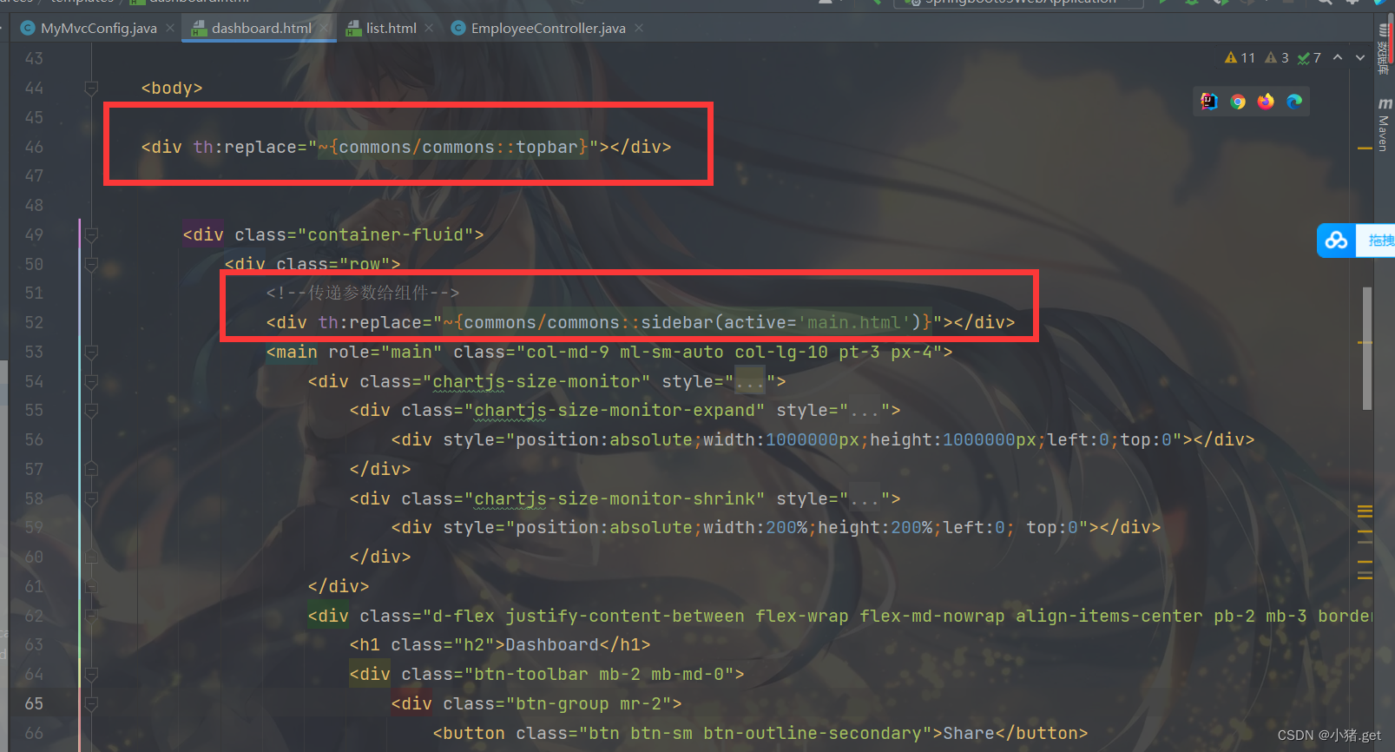Click the Dashboard heading text on line 63
The image size is (1395, 752).
pyautogui.click(x=552, y=644)
